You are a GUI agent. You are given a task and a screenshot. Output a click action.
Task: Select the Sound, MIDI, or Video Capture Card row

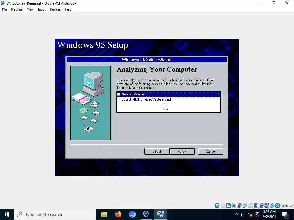click(168, 99)
